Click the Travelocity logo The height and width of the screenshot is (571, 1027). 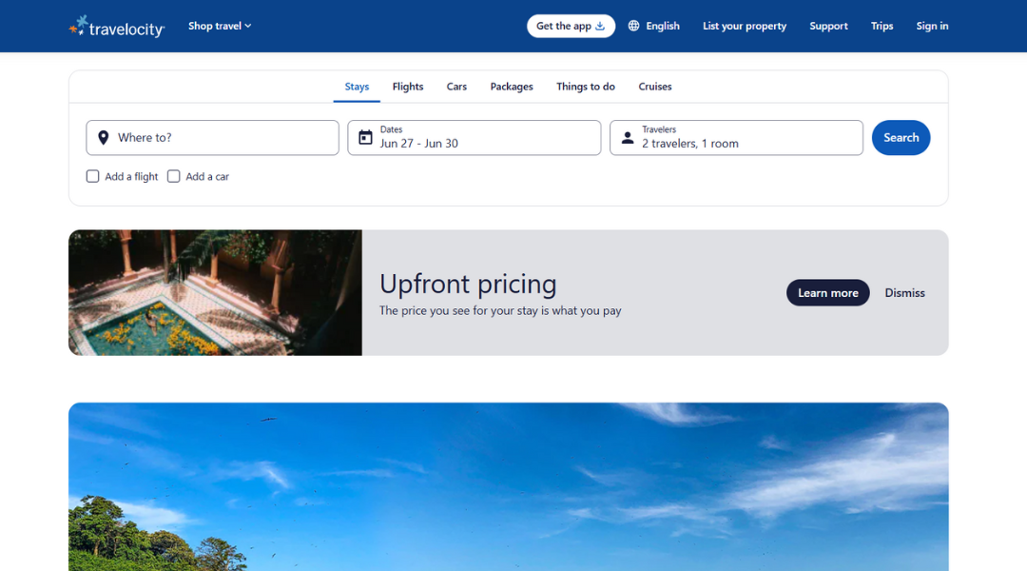[117, 27]
